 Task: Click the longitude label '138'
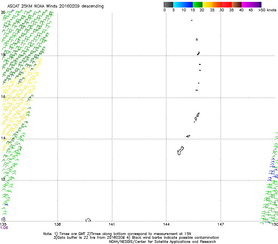[x=57, y=224]
